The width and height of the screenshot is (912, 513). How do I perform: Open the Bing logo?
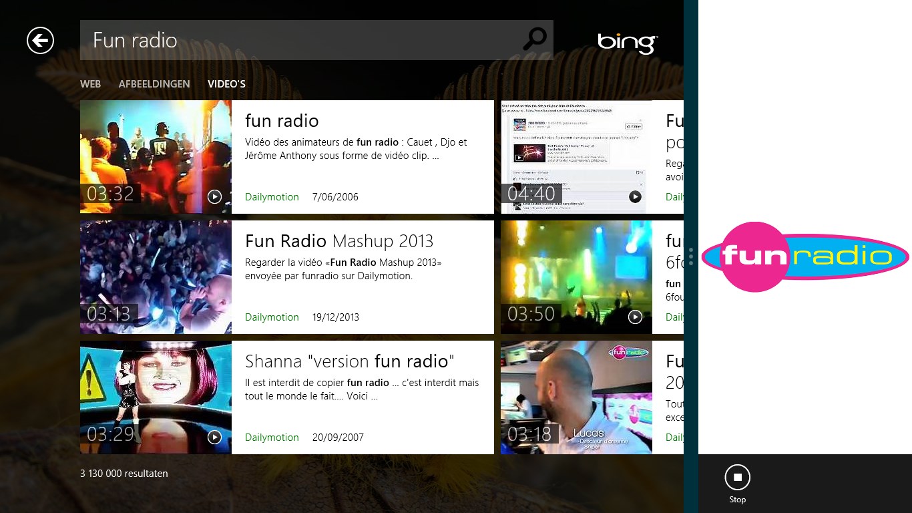point(628,43)
